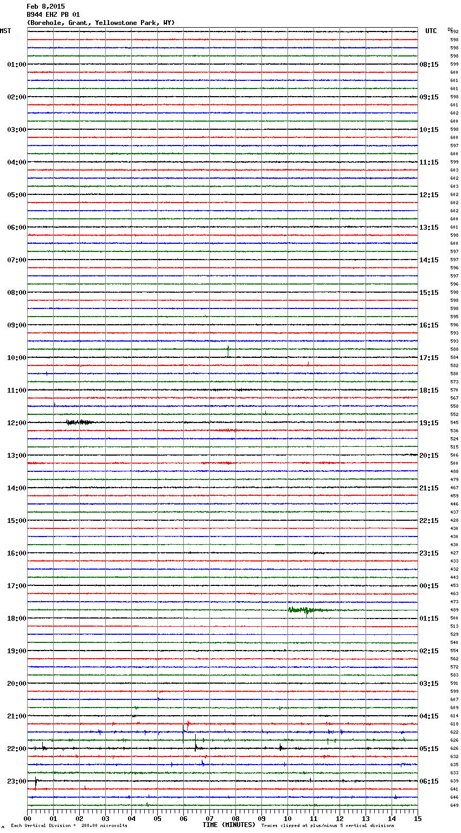This screenshot has width=461, height=833.
Task: Select the station code 'B944 EHZ PB 01'
Action: (53, 15)
